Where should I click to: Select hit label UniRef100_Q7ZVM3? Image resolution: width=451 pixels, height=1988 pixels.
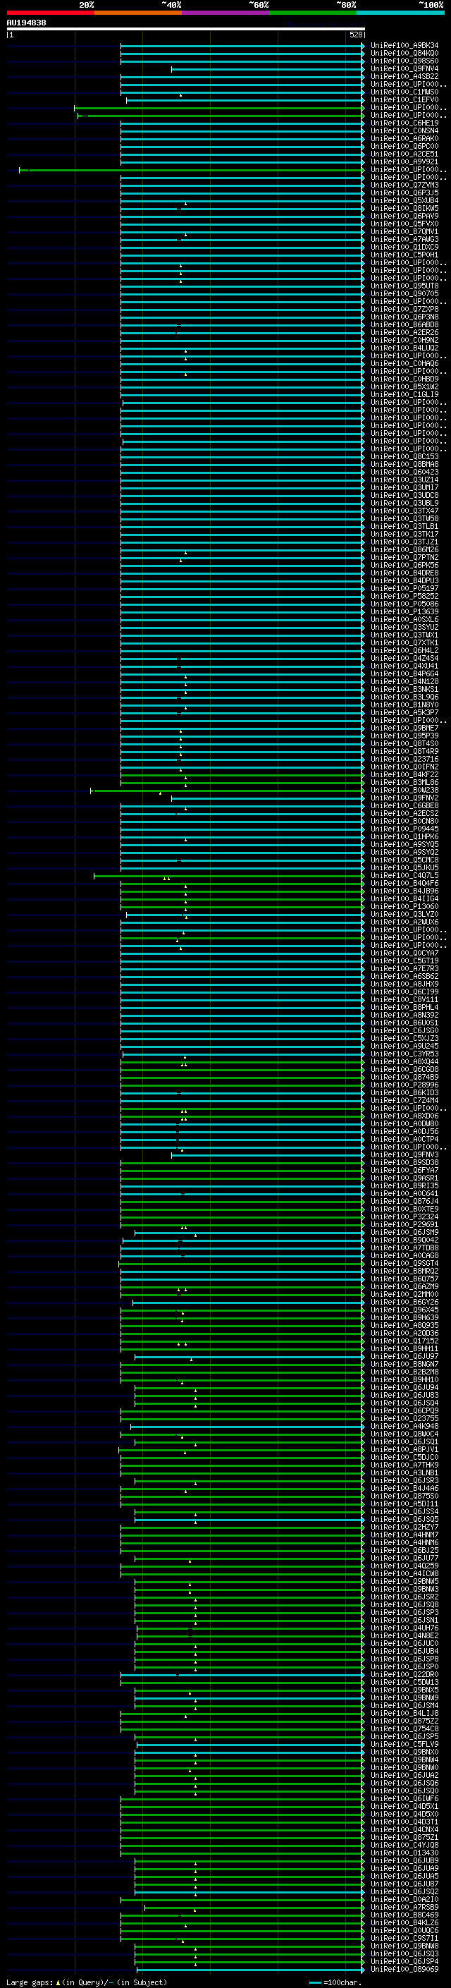[x=404, y=185]
